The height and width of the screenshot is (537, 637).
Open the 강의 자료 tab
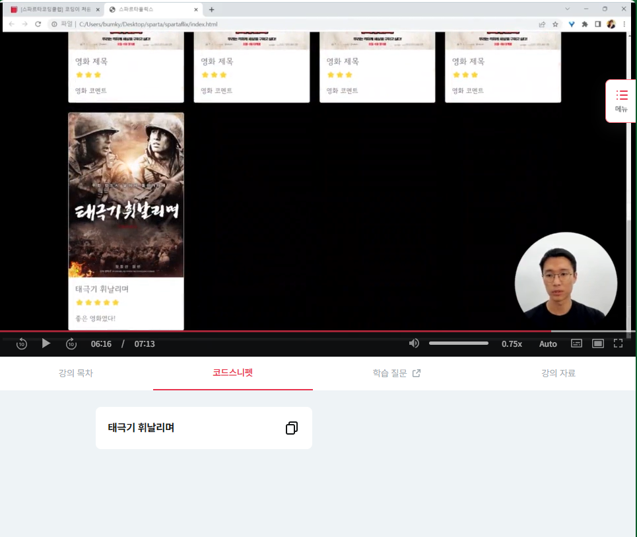coord(558,373)
